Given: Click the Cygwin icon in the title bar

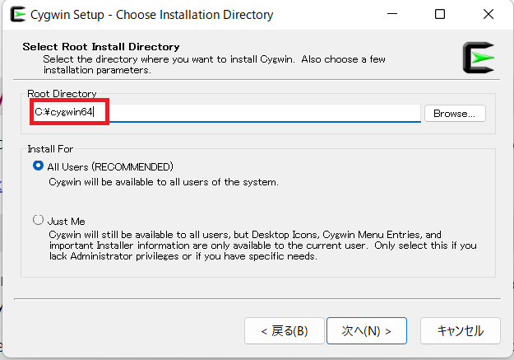Looking at the screenshot, I should pos(18,15).
